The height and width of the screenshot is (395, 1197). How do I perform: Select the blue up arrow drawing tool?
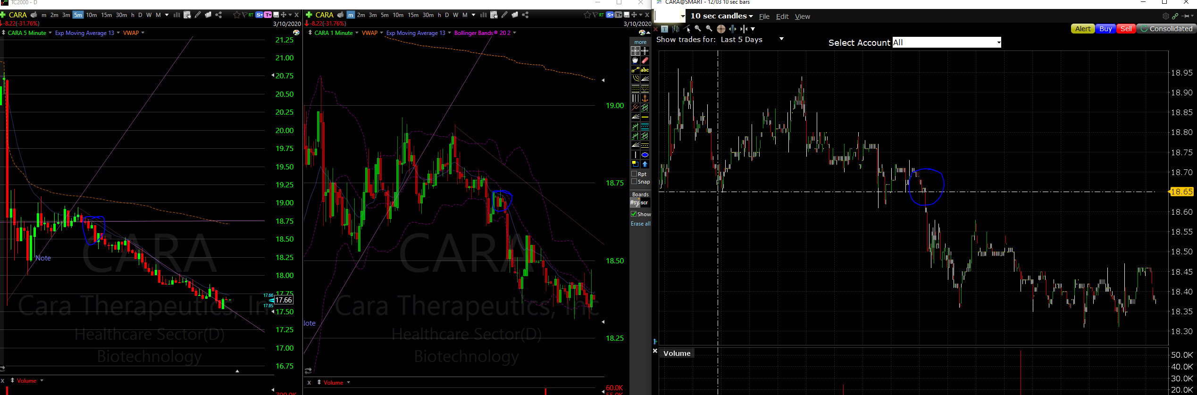point(645,164)
